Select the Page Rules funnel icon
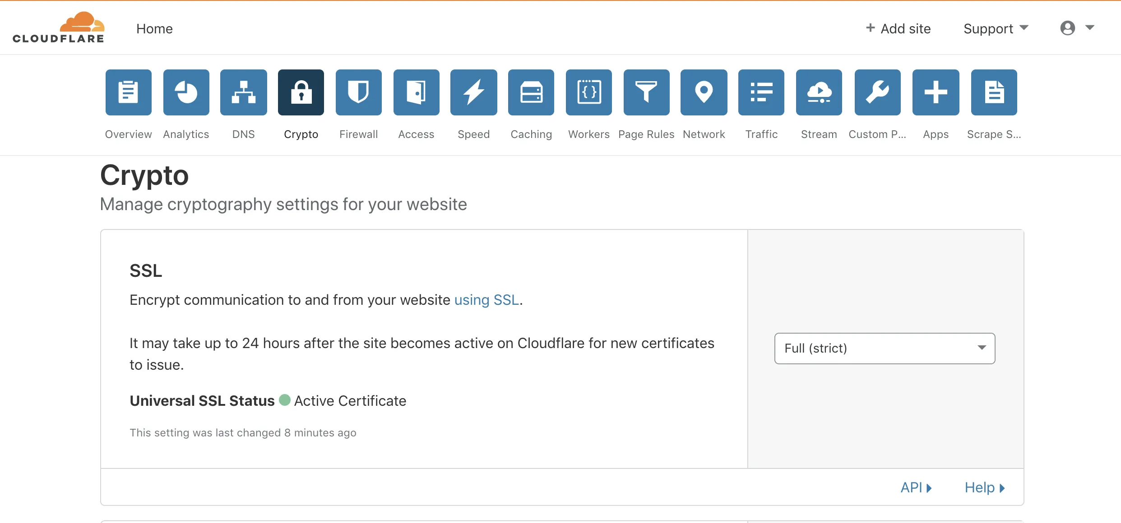This screenshot has width=1121, height=523. point(646,92)
